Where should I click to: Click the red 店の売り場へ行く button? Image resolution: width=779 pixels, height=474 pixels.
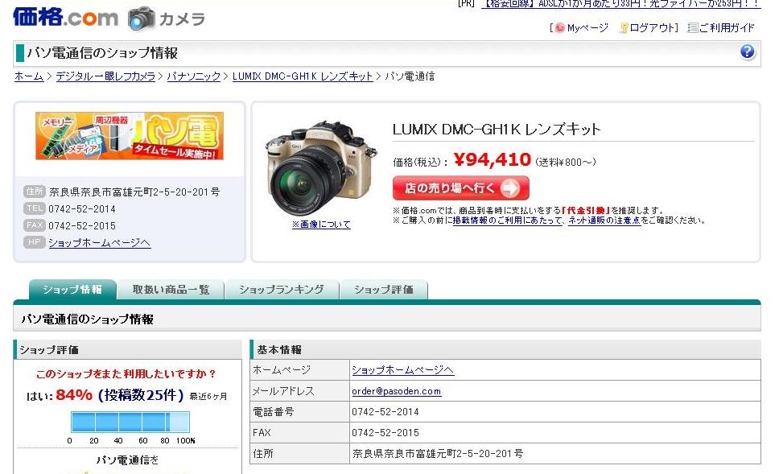pos(460,188)
